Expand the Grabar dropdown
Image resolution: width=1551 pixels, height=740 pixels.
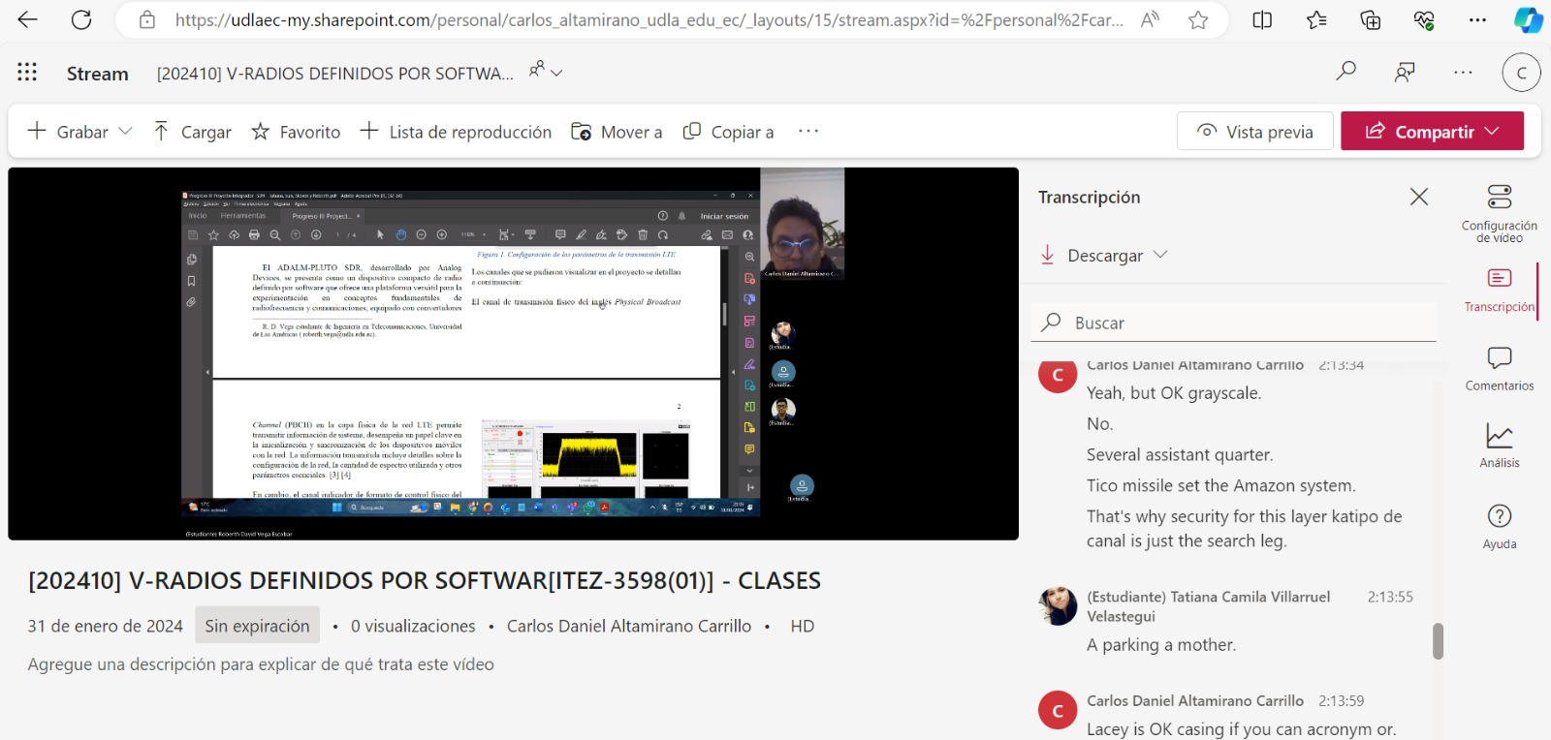tap(125, 132)
